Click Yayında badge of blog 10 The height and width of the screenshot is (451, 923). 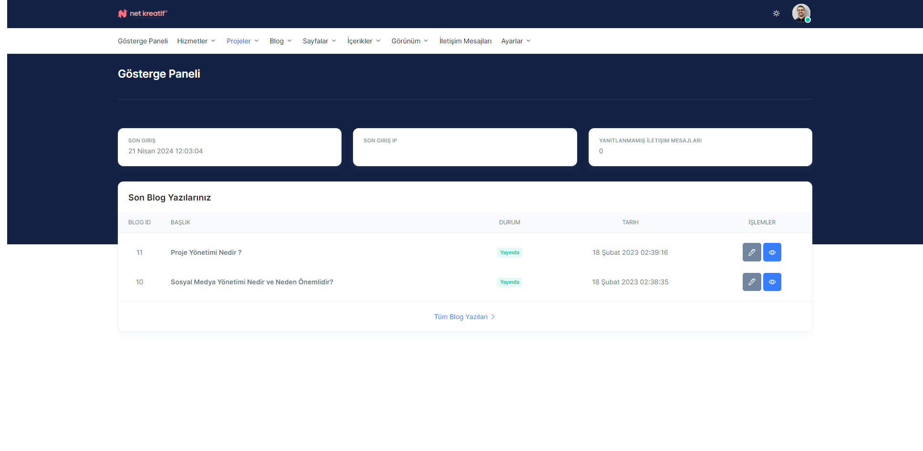click(509, 282)
